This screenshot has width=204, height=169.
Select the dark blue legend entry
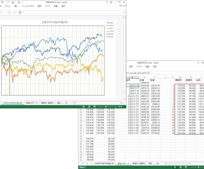pyautogui.click(x=110, y=34)
